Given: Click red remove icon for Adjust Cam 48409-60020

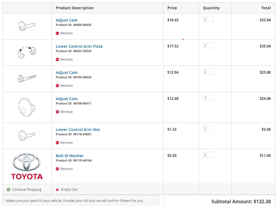Looking at the screenshot, I should coord(57,33).
